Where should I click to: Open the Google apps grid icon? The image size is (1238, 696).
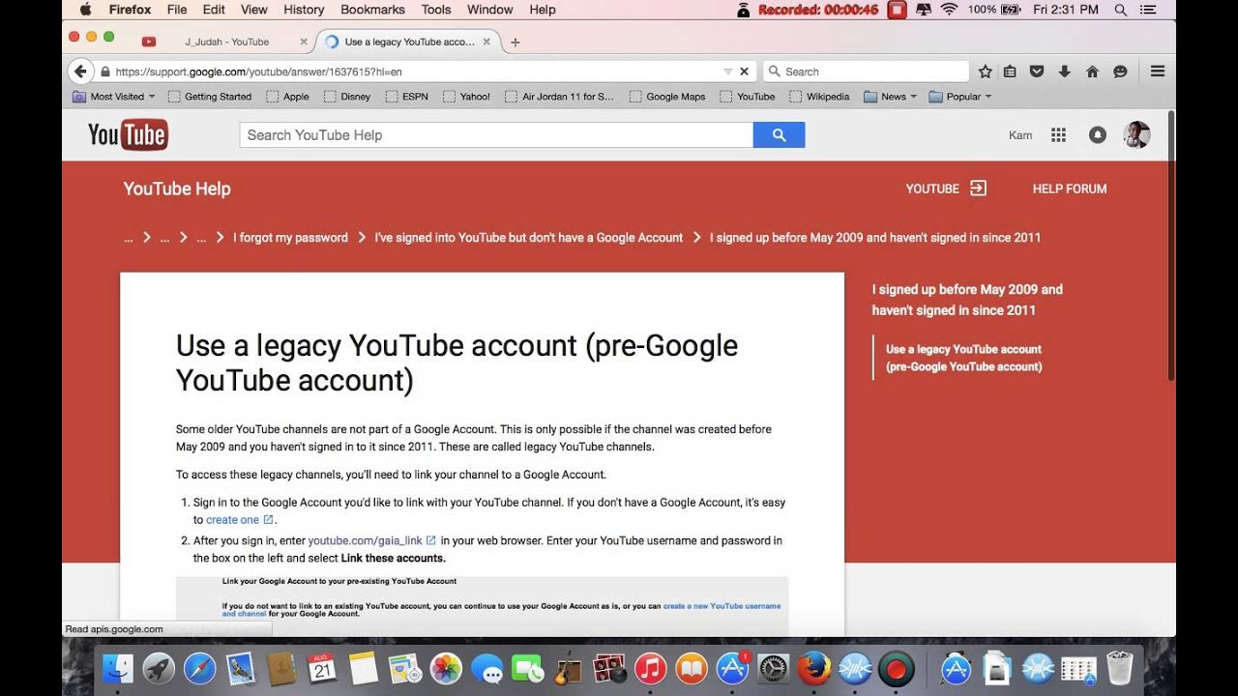tap(1058, 135)
